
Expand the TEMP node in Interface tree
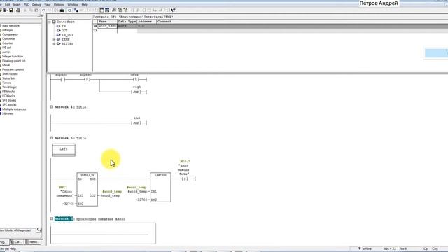click(54, 39)
